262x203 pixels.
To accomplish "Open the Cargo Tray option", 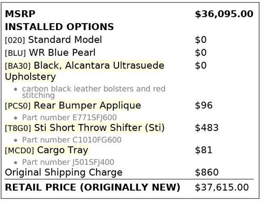I will pos(46,150).
